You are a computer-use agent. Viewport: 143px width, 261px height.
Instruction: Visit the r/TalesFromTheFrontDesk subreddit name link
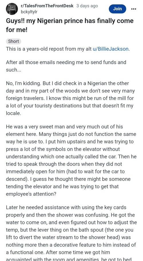pyautogui.click(x=47, y=6)
